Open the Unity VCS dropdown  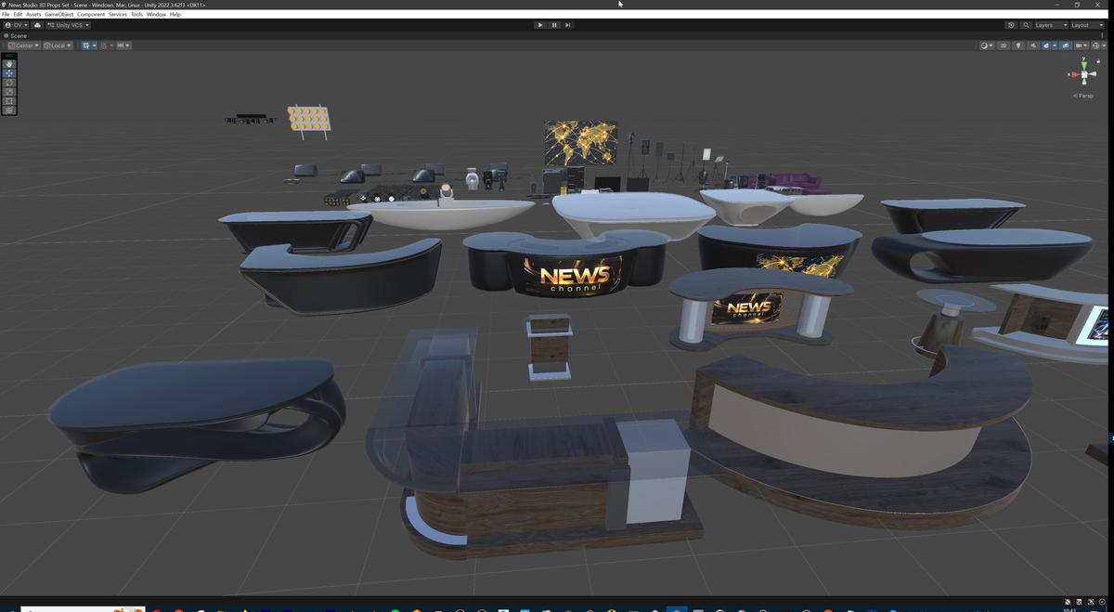coord(69,25)
